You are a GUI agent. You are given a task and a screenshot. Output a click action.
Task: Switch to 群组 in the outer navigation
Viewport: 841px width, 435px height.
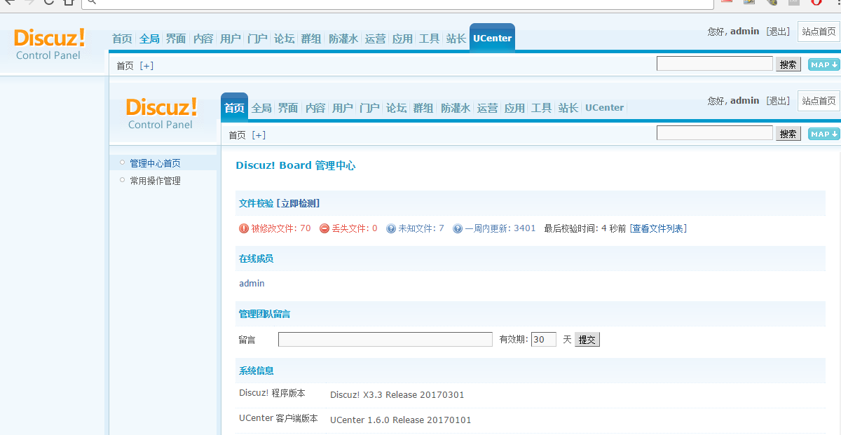(311, 39)
